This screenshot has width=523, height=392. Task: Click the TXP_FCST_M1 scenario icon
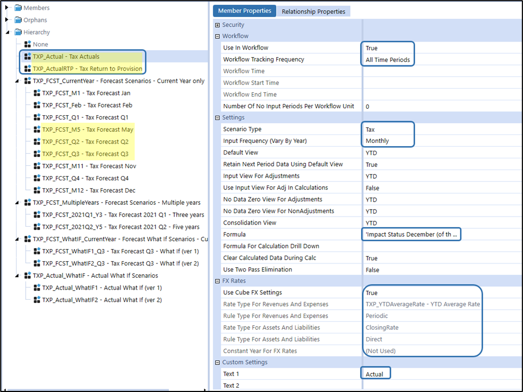coord(36,93)
